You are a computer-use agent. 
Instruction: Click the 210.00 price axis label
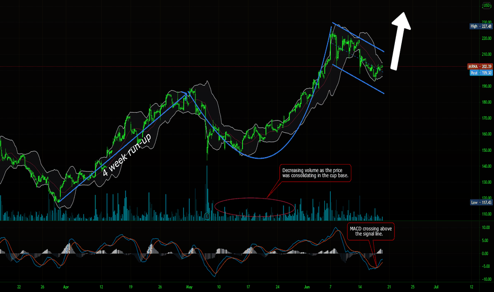coord(487,54)
